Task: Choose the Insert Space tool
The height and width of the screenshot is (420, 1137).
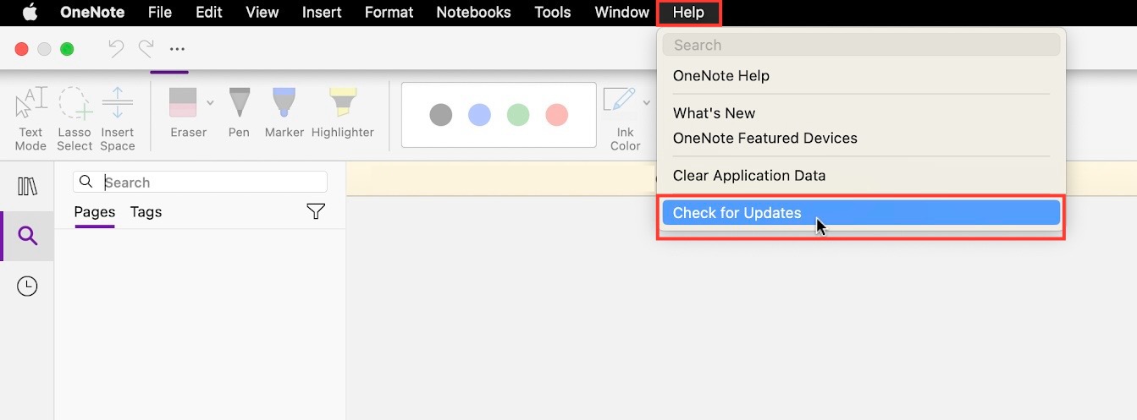Action: [118, 119]
